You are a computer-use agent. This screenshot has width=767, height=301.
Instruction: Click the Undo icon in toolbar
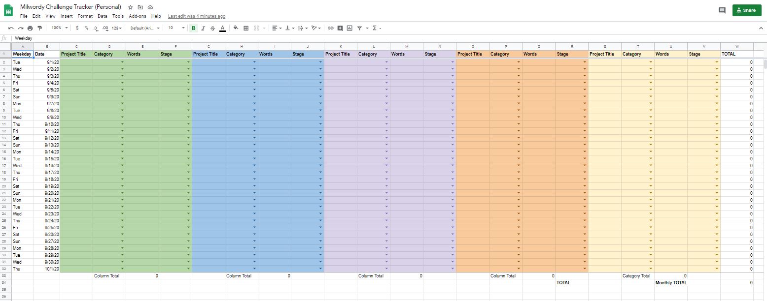(x=11, y=28)
